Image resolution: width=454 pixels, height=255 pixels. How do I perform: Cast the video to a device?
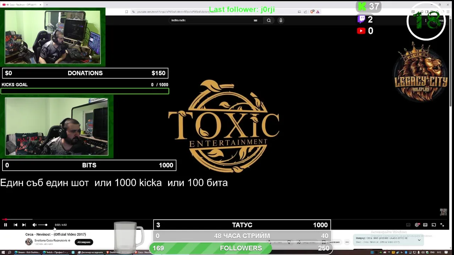tap(434, 225)
